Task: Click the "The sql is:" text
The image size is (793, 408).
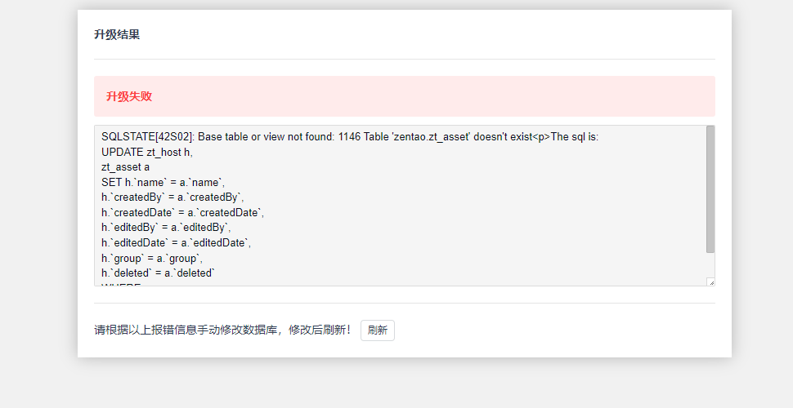Action: coord(575,136)
